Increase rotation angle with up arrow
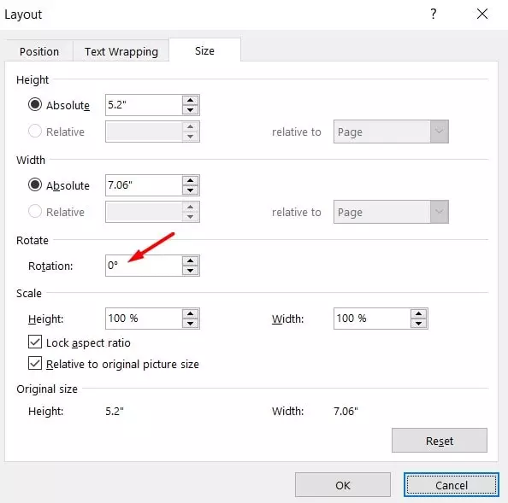This screenshot has width=508, height=503. [x=190, y=260]
